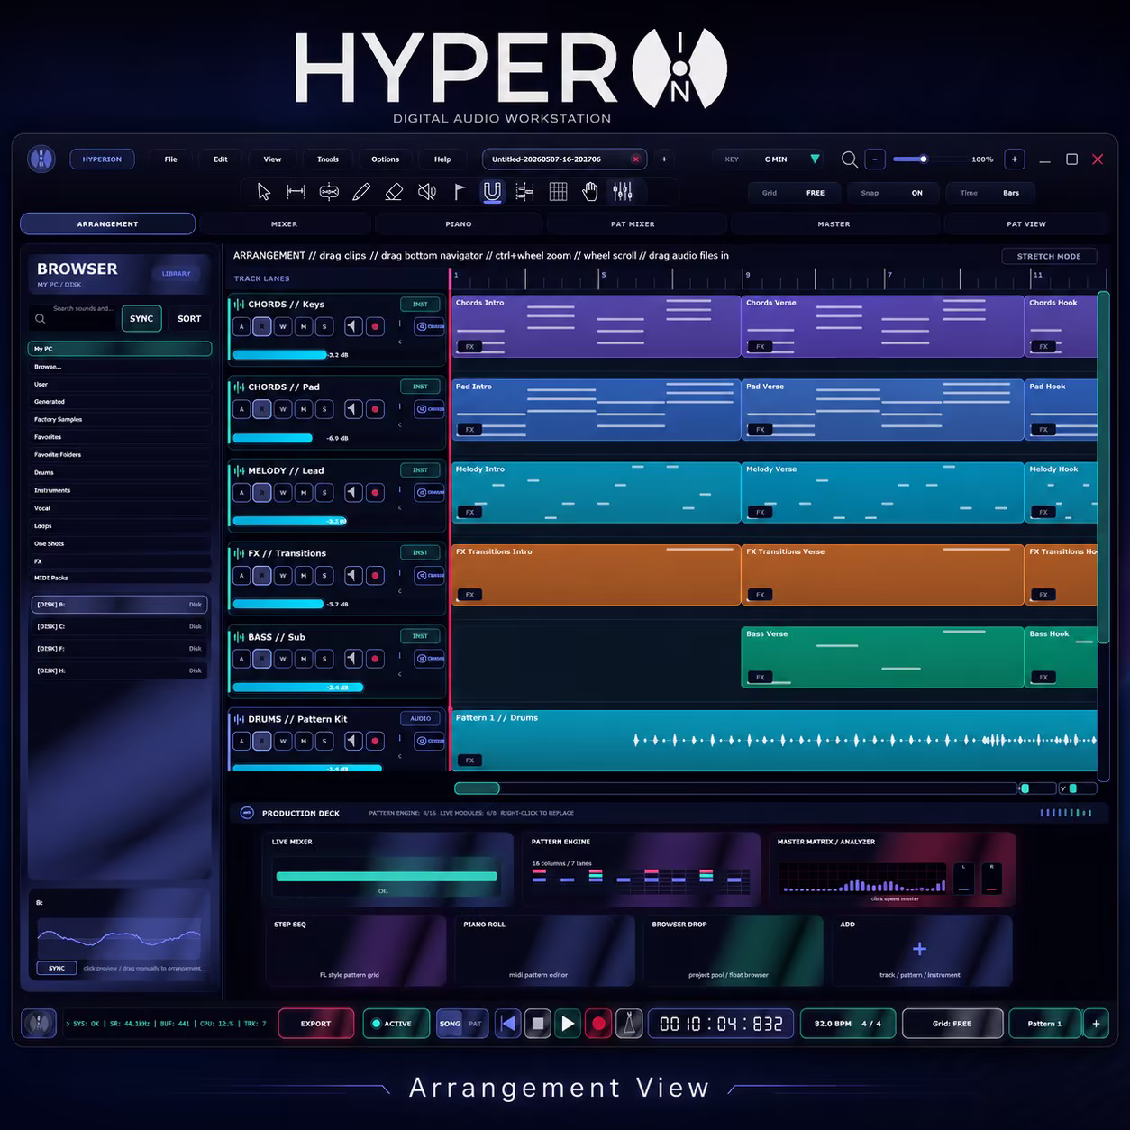Open the INST type selector on CHORDS // Pad
Image resolution: width=1130 pixels, height=1130 pixels.
pyautogui.click(x=420, y=387)
